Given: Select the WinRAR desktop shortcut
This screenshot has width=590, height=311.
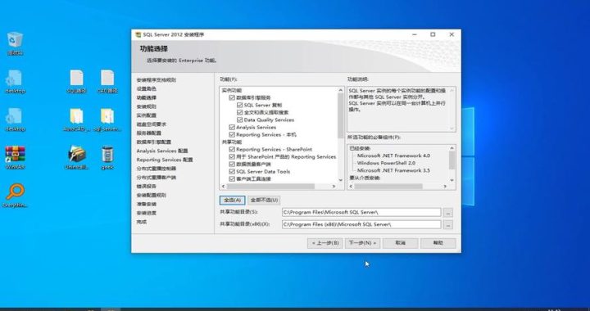Looking at the screenshot, I should pos(15,157).
